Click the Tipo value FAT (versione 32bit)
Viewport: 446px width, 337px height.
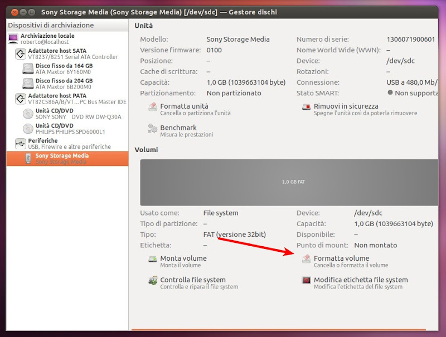[234, 235]
